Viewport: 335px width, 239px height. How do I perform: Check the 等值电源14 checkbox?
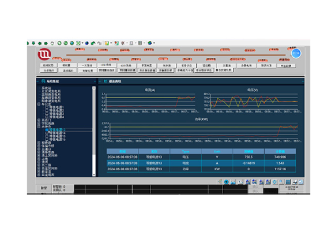click(47, 133)
